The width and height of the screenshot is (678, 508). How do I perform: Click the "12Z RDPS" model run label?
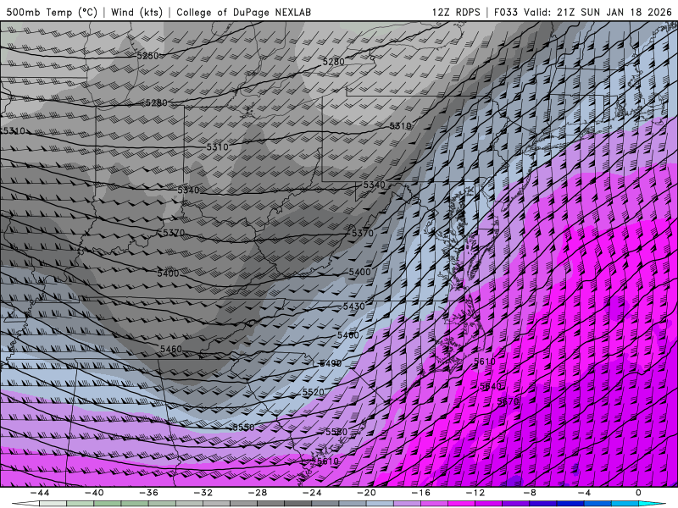456,12
